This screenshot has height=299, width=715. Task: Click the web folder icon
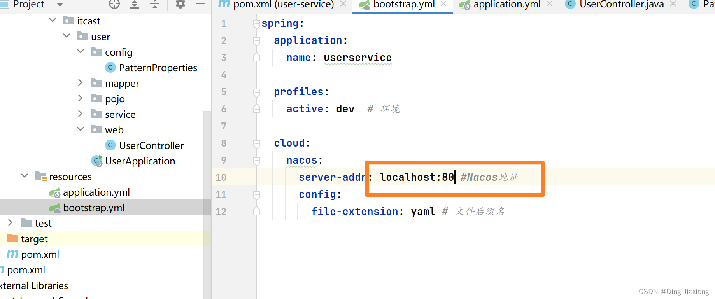point(96,129)
